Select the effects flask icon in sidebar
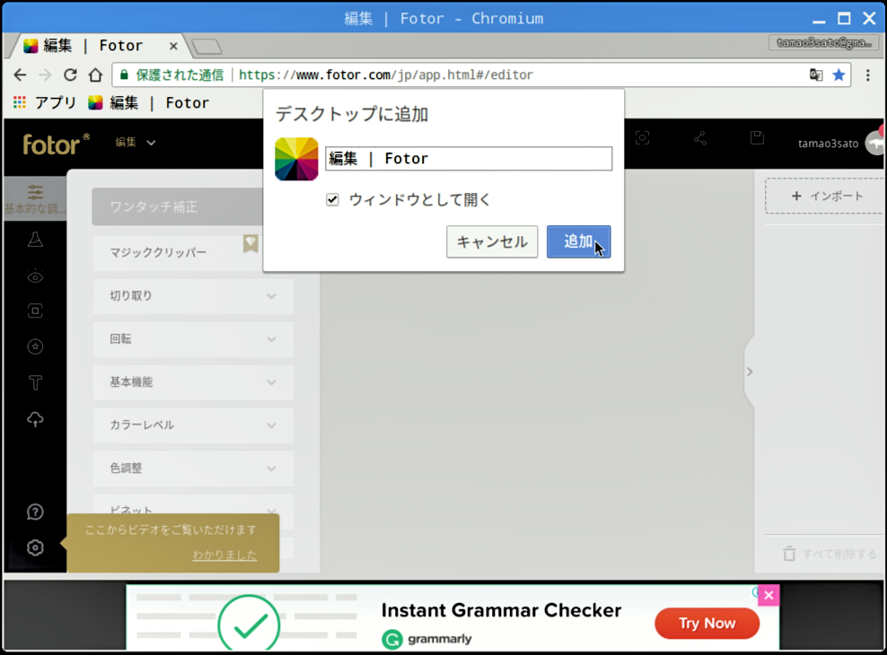887x655 pixels. point(35,240)
